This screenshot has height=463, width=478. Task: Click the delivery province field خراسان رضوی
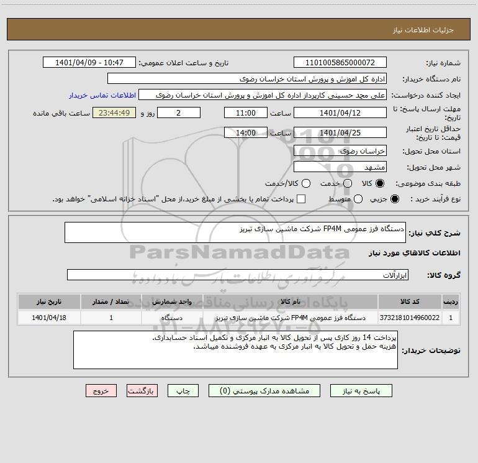340,150
